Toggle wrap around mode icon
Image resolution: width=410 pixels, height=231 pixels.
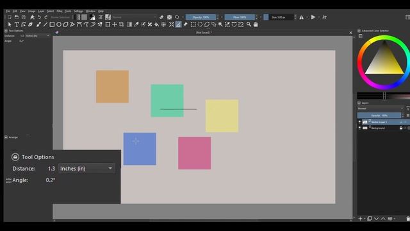[325, 17]
